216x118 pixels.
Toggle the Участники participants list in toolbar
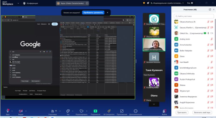point(52,111)
